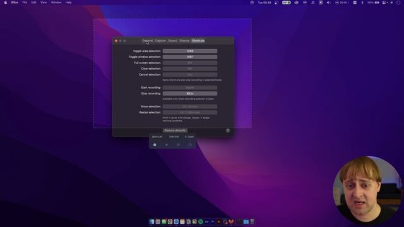This screenshot has height=227, width=404.
Task: Open the View menu
Action: point(44,3)
